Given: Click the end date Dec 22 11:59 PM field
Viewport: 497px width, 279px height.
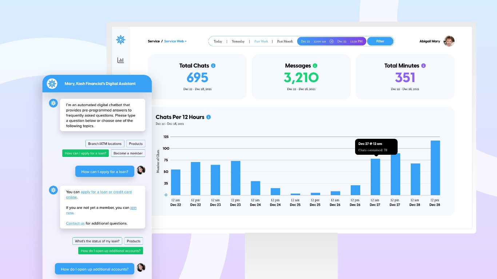Looking at the screenshot, I should coord(350,41).
